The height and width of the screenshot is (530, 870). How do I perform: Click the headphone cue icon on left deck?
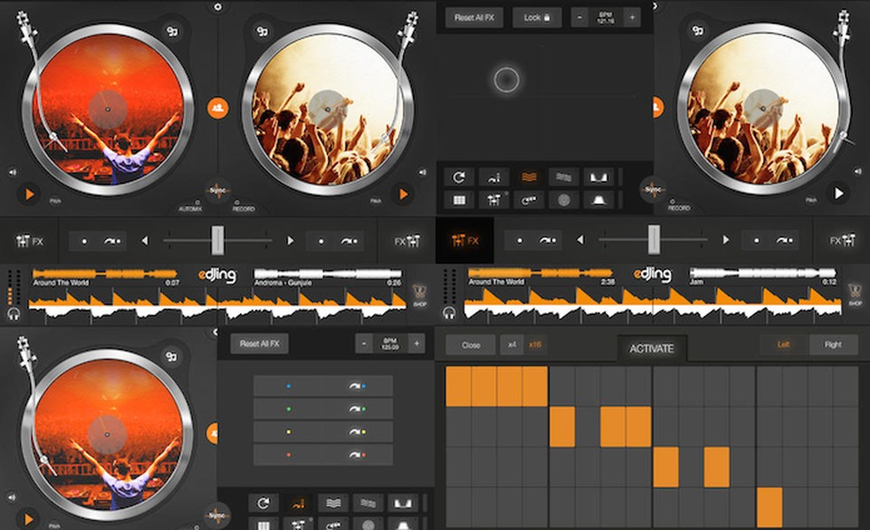tap(15, 312)
